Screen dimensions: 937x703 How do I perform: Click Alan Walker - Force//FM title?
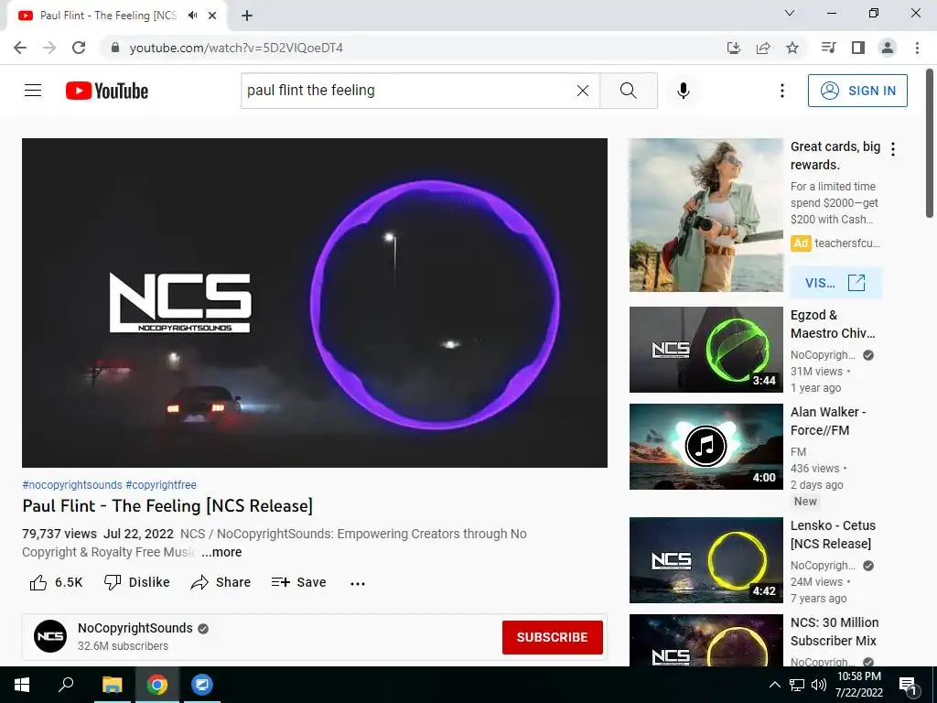828,421
